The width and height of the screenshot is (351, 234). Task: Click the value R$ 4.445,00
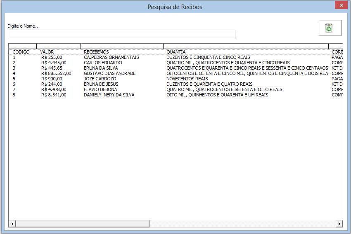pyautogui.click(x=54, y=63)
